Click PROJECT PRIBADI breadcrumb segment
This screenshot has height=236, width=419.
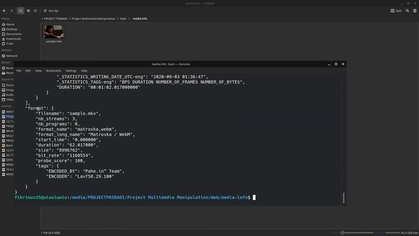[x=56, y=18]
